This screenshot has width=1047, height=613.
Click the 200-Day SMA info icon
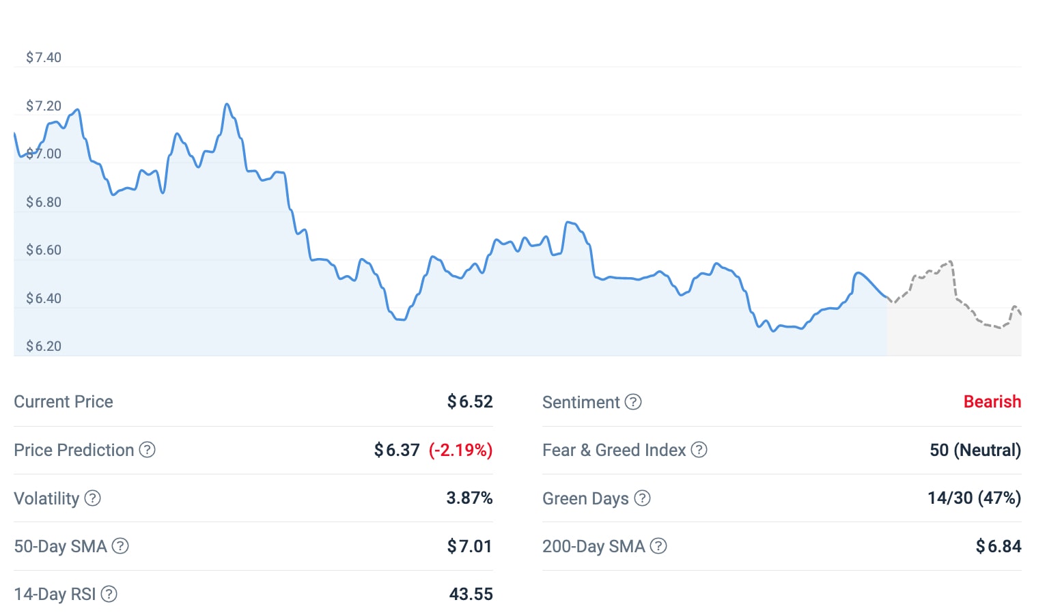click(658, 546)
